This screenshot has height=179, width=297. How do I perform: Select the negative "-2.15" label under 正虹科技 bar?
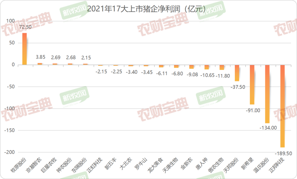click(x=101, y=71)
